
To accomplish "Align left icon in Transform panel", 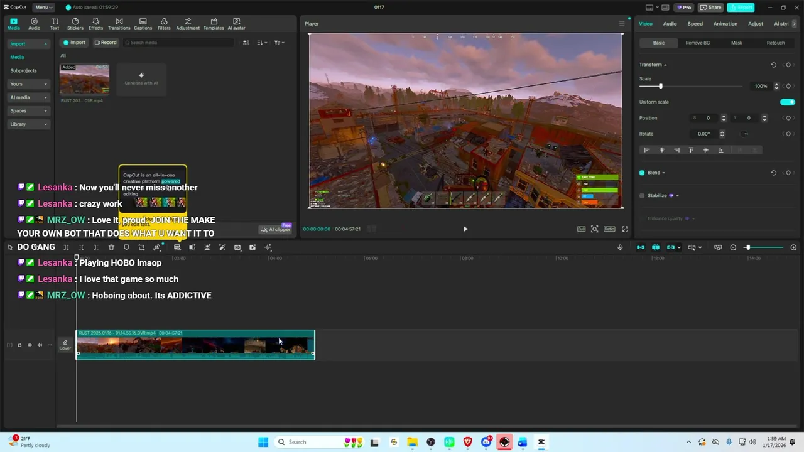I will [x=647, y=150].
